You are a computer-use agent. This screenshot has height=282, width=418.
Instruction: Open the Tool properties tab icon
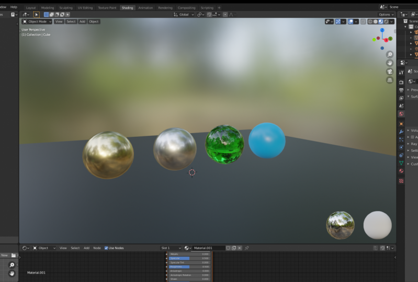pos(401,73)
